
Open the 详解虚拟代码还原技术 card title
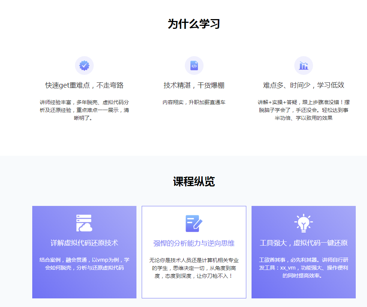click(84, 243)
